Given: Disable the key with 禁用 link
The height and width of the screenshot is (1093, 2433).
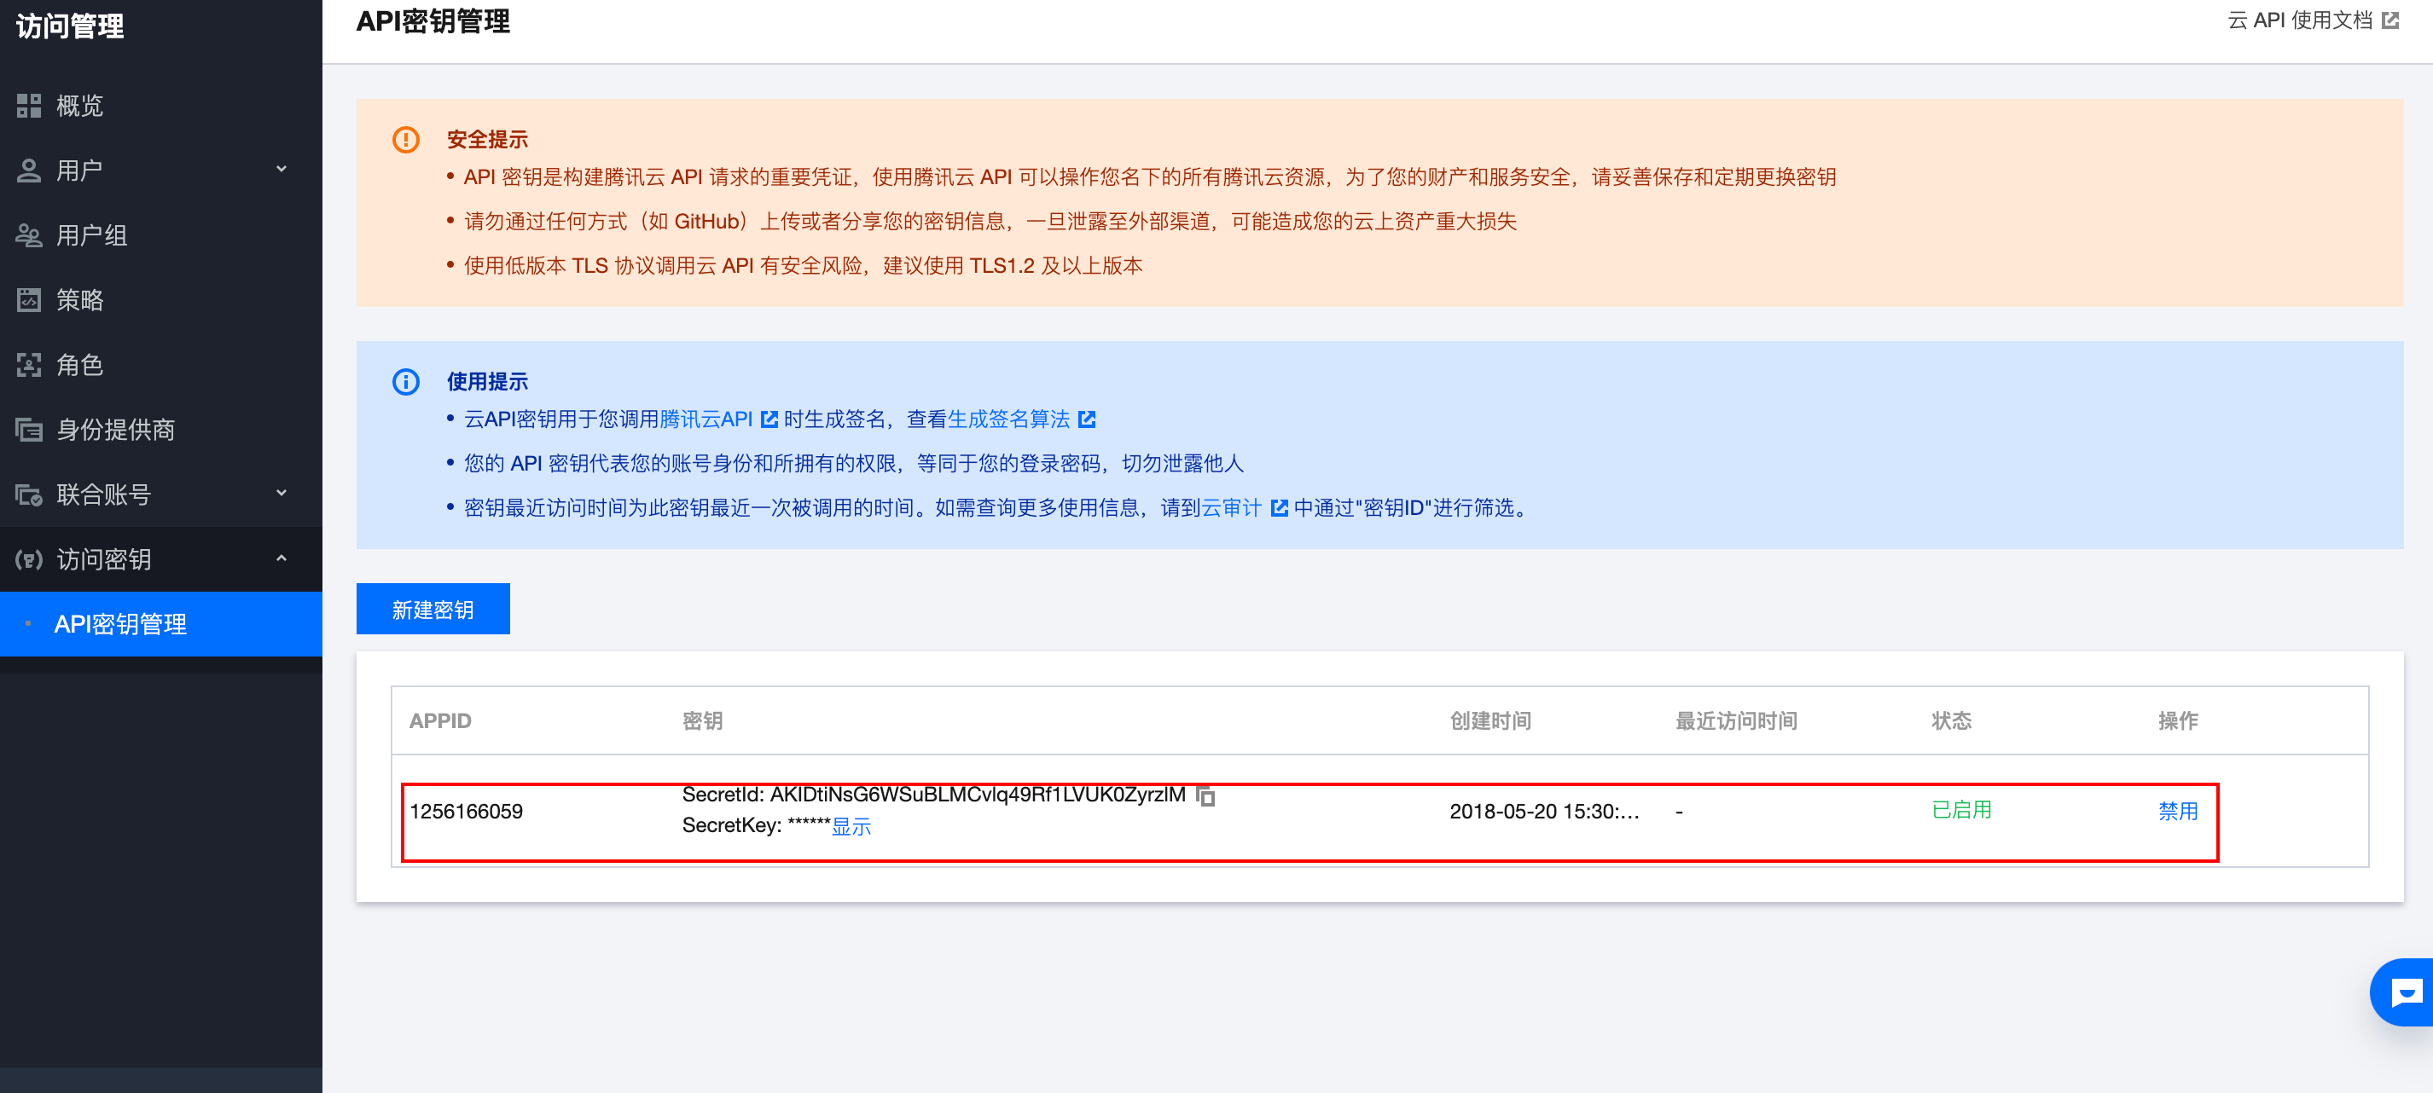Looking at the screenshot, I should (x=2177, y=811).
